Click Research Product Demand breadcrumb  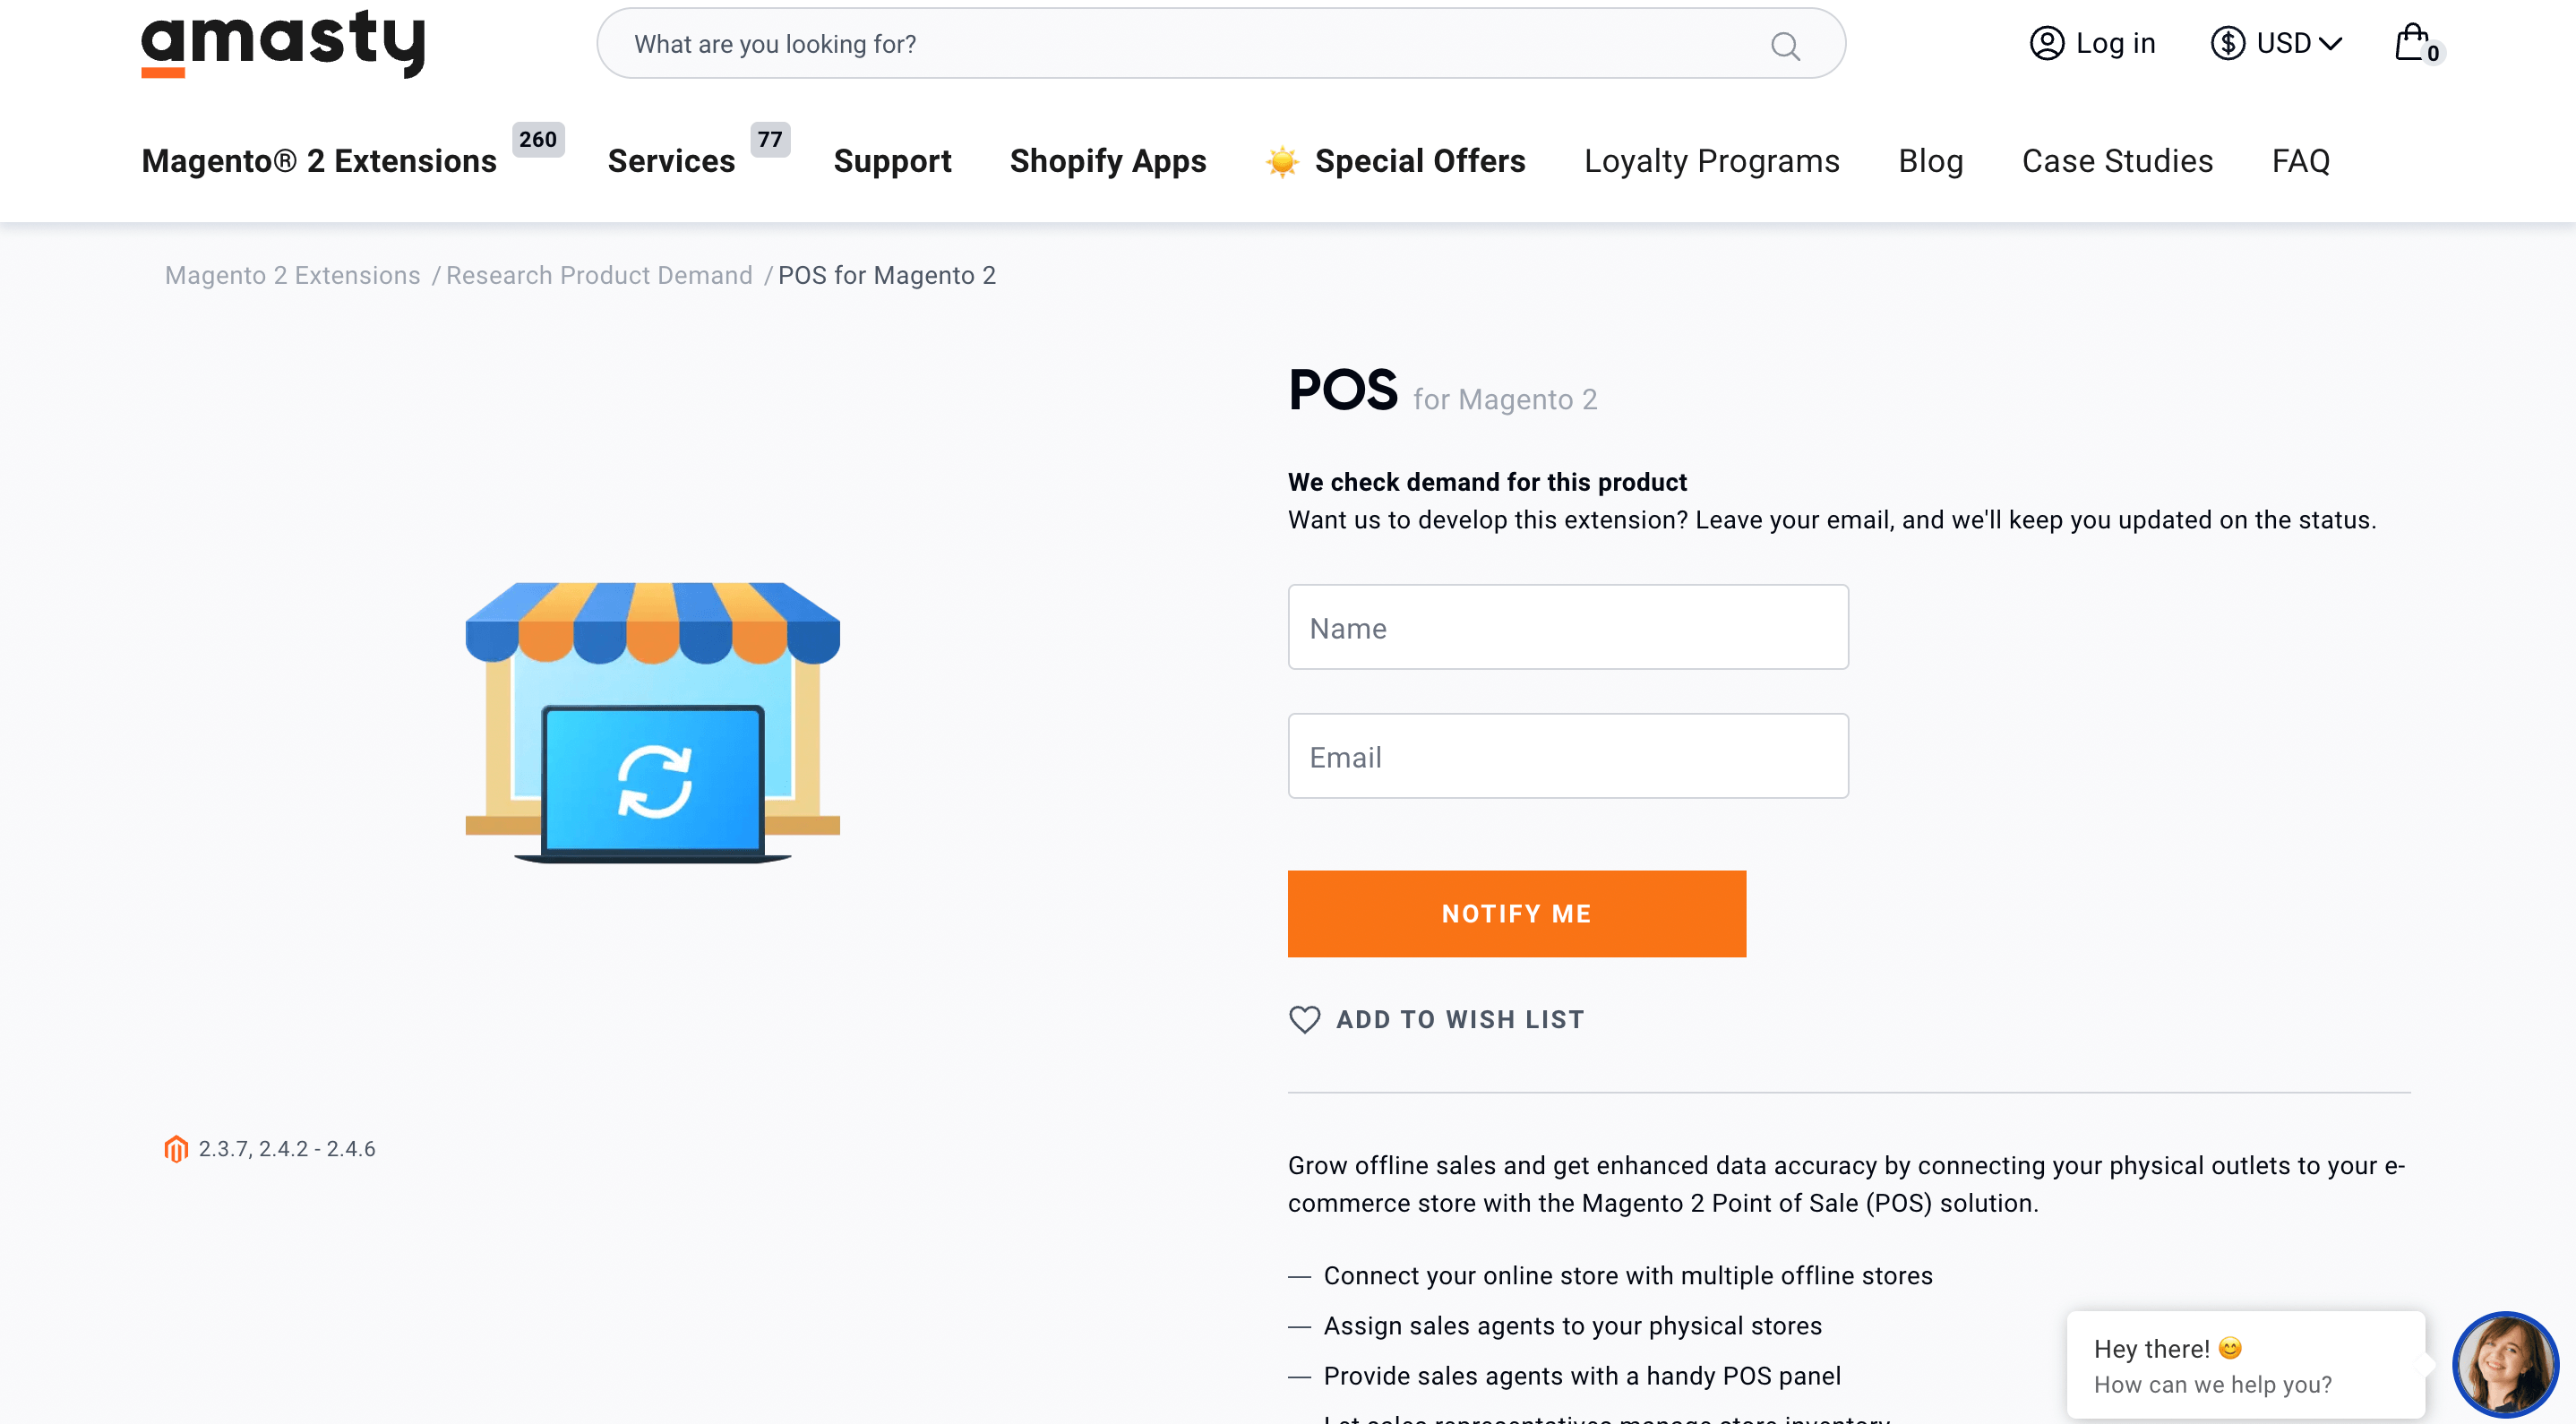(599, 275)
